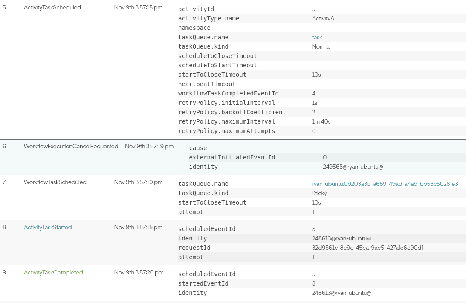Click the timestamp of WorkflowTaskScheduled event
Screen dimensions: 466x303
(x=138, y=182)
